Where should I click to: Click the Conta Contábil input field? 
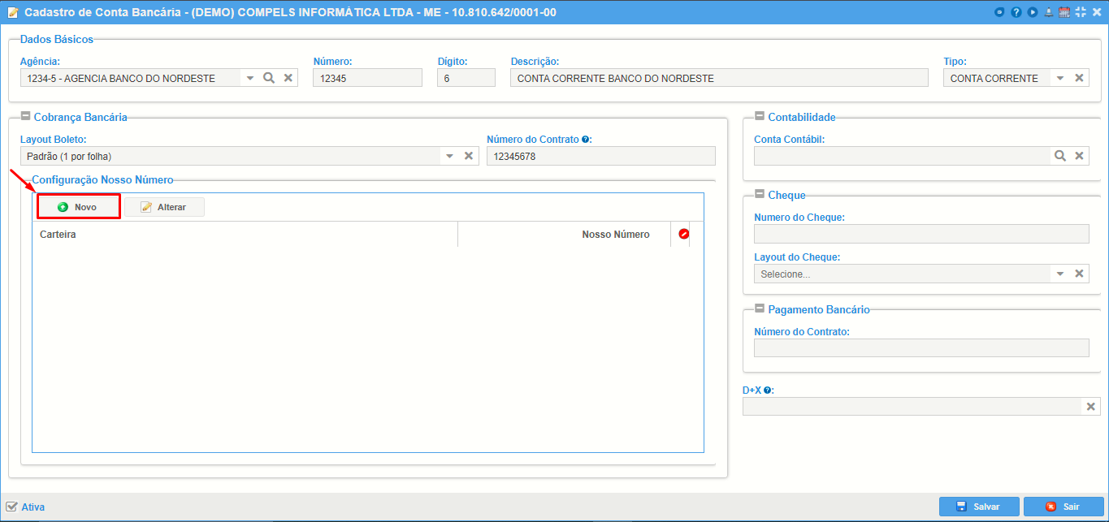point(901,156)
